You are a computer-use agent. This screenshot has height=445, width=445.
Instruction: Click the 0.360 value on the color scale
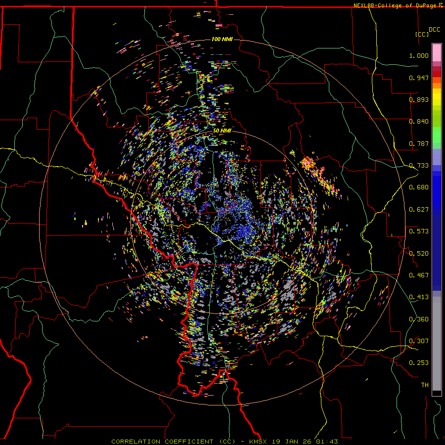click(419, 319)
